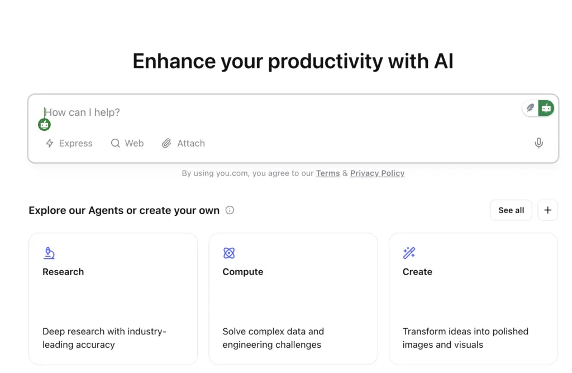
Task: Select the Compute card description text
Action: (x=273, y=338)
